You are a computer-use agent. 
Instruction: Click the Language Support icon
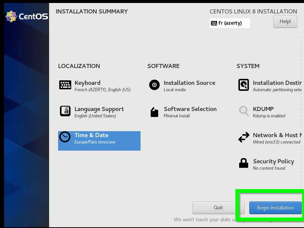pyautogui.click(x=65, y=111)
